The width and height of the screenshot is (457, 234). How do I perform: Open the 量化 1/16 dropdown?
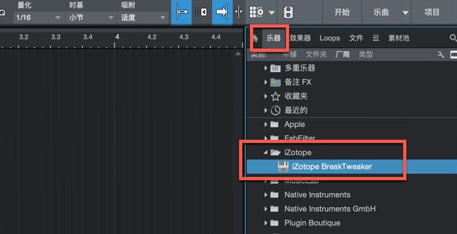point(38,17)
